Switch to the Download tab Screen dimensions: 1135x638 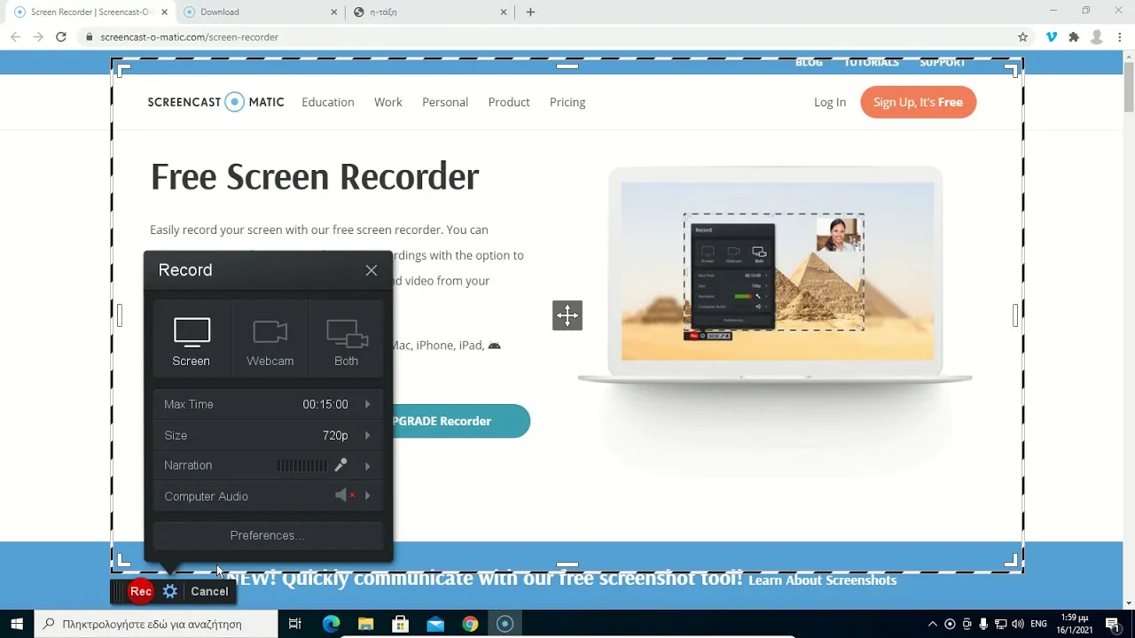click(x=257, y=12)
